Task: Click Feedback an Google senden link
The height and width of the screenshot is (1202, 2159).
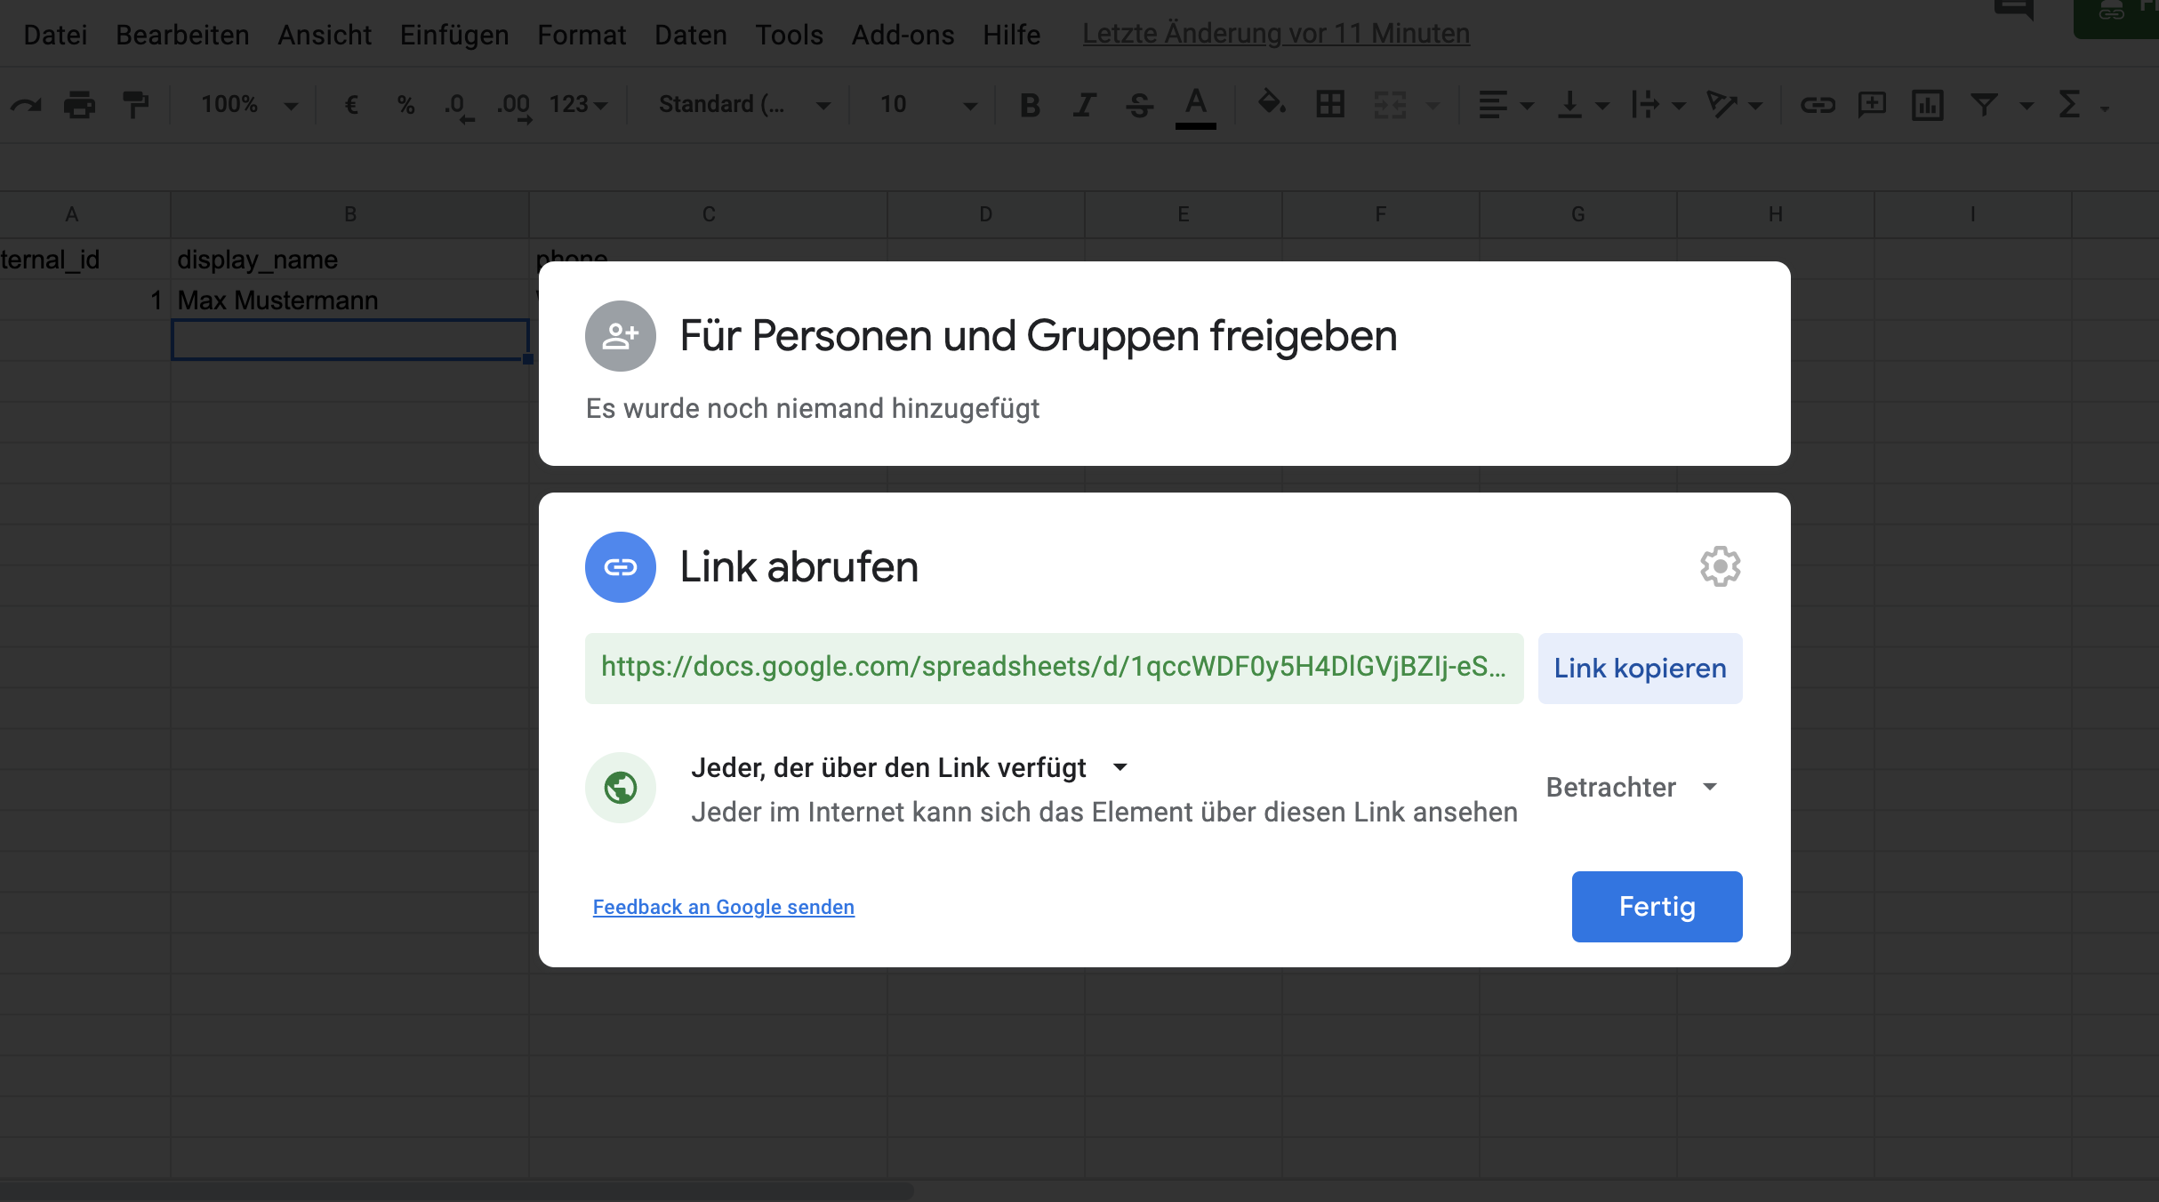Action: [724, 907]
